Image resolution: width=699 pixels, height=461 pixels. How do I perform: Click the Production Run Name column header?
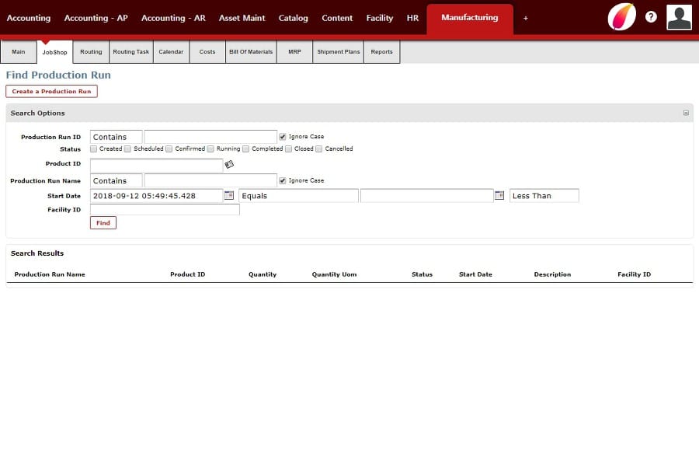click(50, 274)
